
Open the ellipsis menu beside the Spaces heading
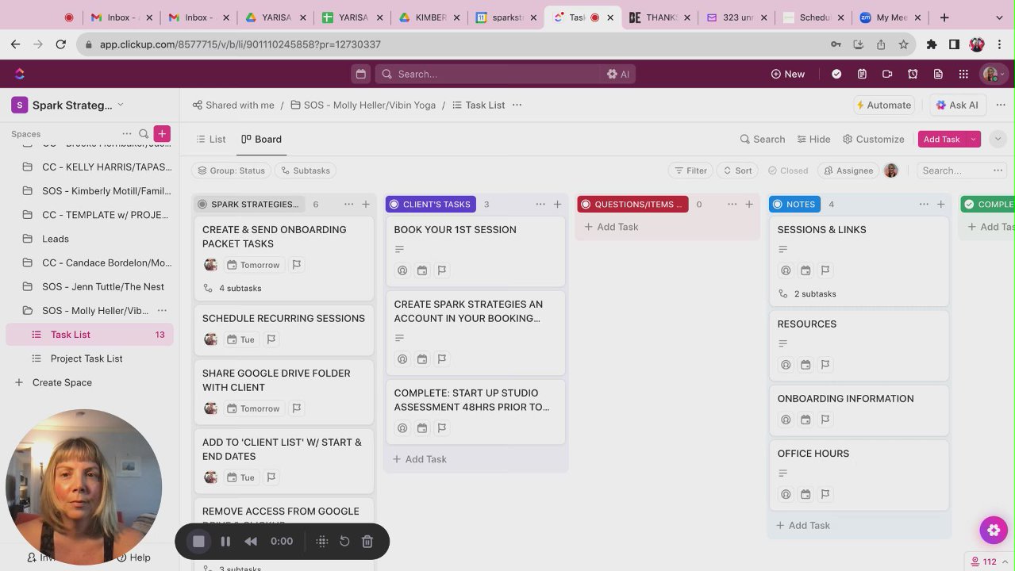tap(127, 134)
